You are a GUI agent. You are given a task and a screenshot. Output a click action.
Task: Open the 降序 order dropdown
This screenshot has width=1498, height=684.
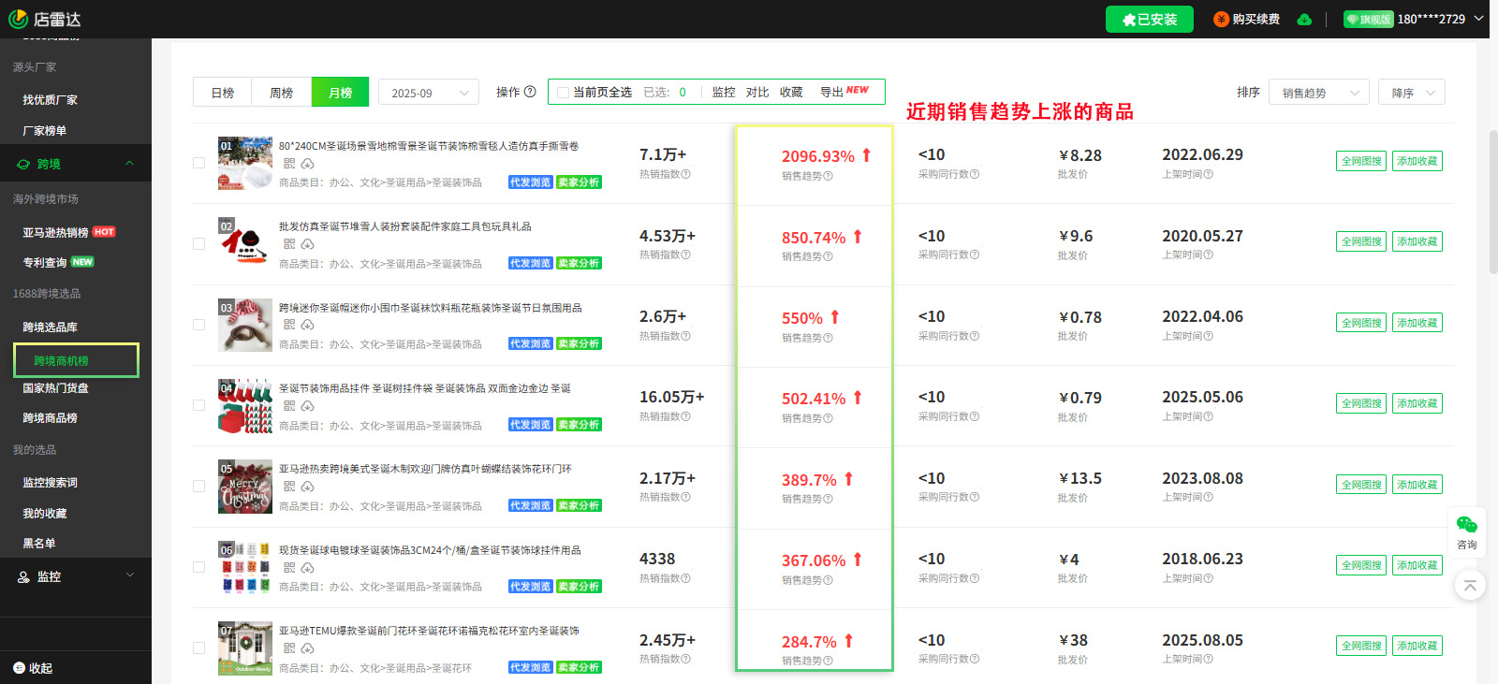(1411, 93)
